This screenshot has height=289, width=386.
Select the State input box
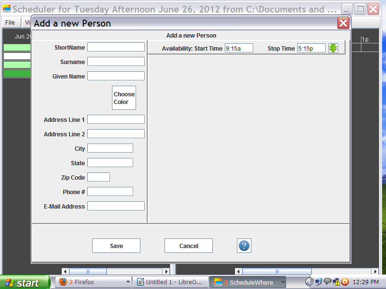[x=110, y=163]
